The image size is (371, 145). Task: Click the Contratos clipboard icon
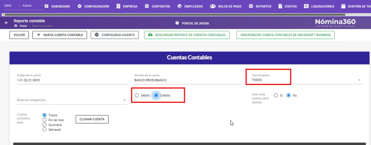click(x=147, y=6)
